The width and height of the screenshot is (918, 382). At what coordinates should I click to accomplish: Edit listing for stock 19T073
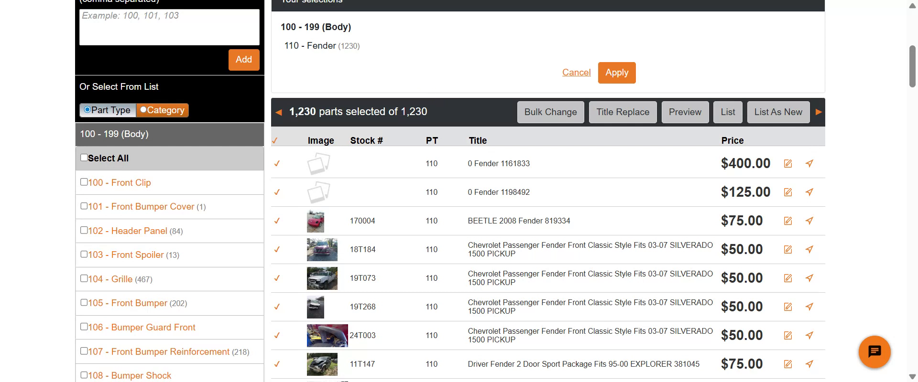[788, 278]
